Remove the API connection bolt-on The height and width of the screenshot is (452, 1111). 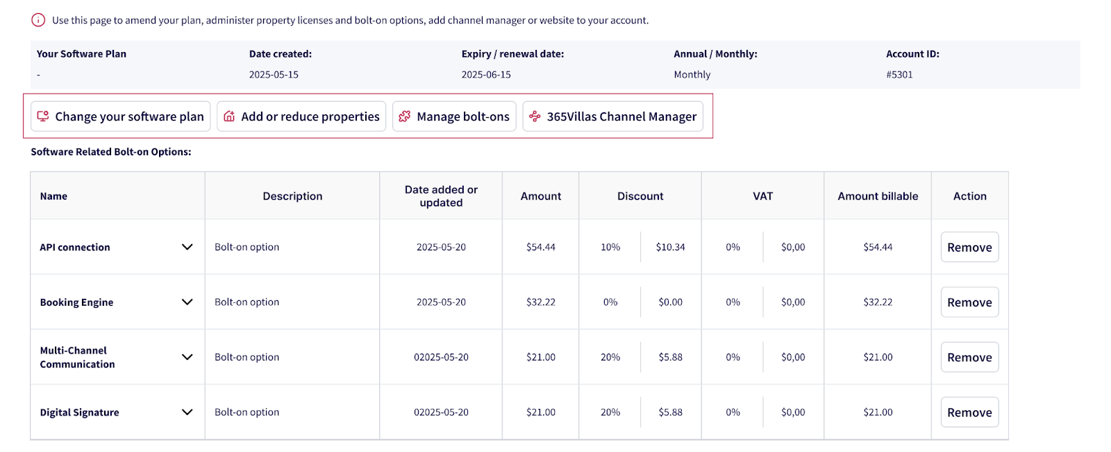pyautogui.click(x=969, y=247)
